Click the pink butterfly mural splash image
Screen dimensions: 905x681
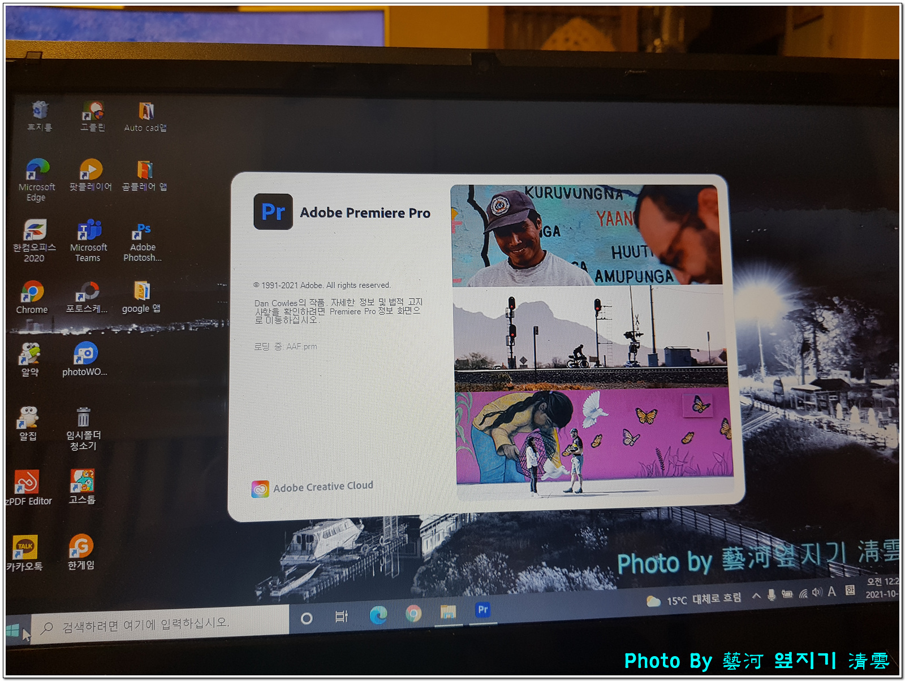594,443
